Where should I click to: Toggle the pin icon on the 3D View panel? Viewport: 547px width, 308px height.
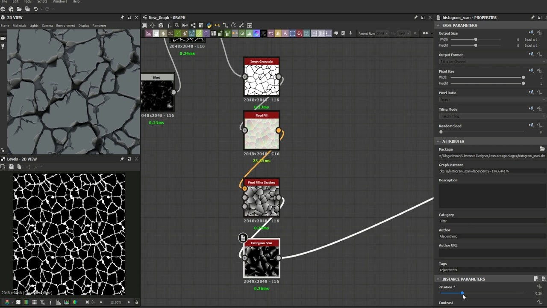click(x=122, y=18)
